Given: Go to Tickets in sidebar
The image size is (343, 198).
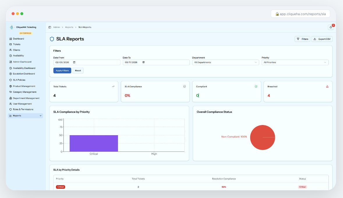Looking at the screenshot, I should pos(17,44).
